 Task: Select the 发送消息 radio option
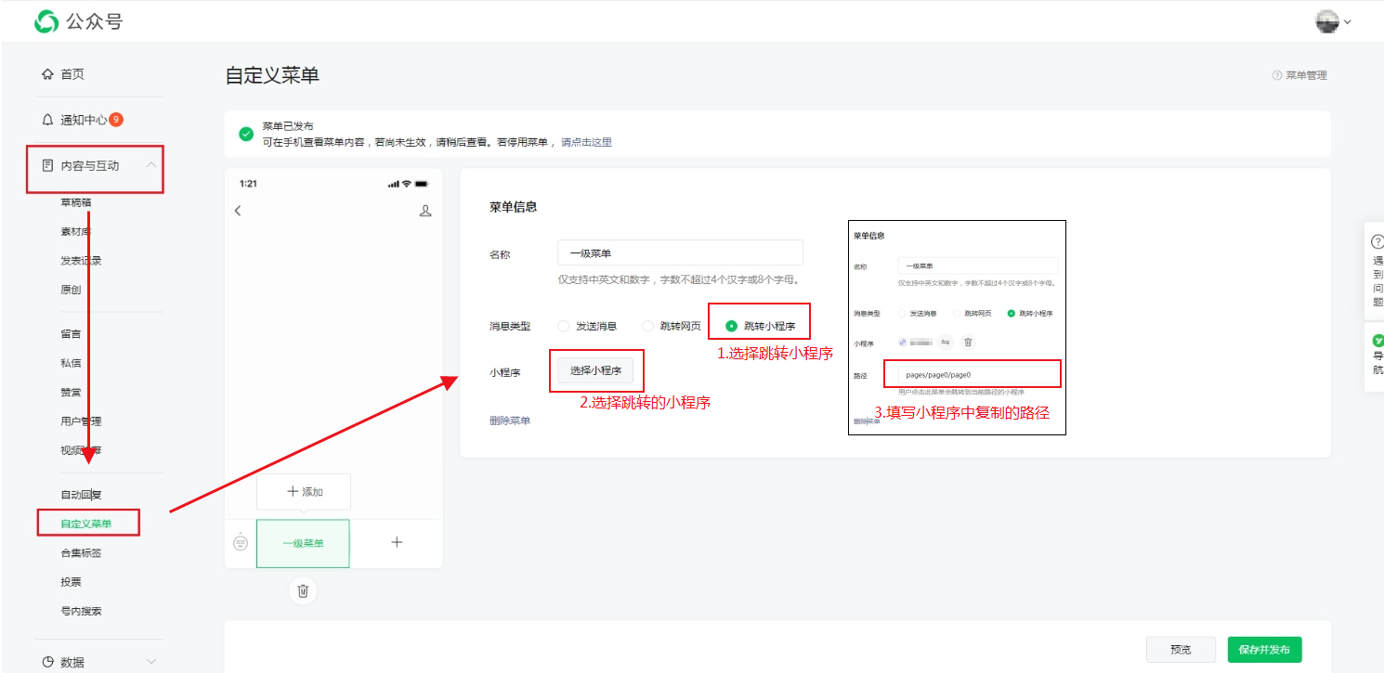click(x=563, y=326)
